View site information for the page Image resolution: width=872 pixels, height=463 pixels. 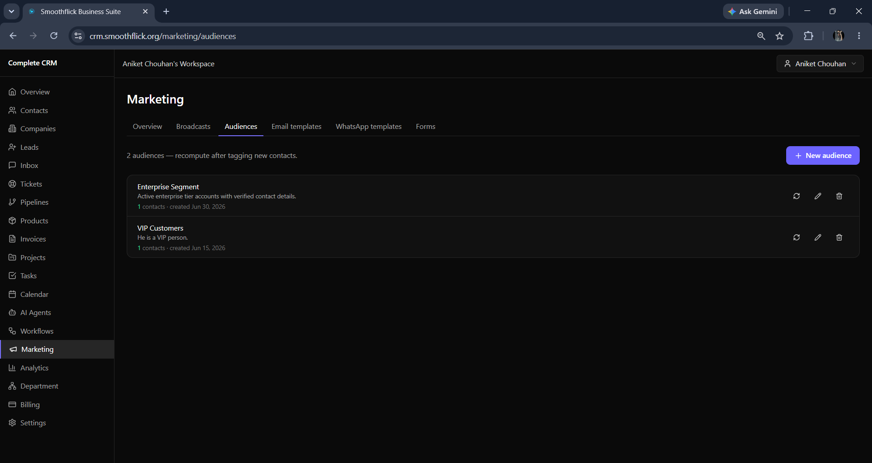(x=78, y=36)
